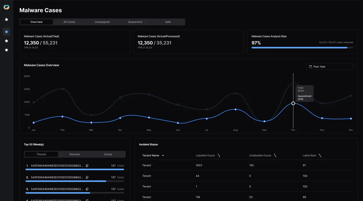Copy the hash of threat number 3
The height and width of the screenshot is (201, 363).
point(87,189)
